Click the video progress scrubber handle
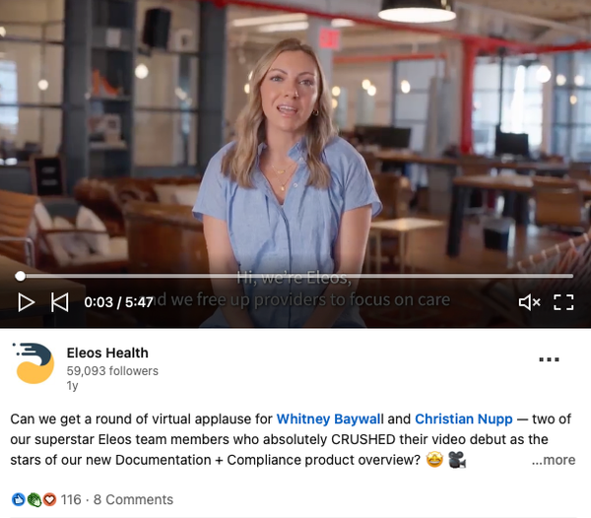The width and height of the screenshot is (591, 518). pos(21,276)
